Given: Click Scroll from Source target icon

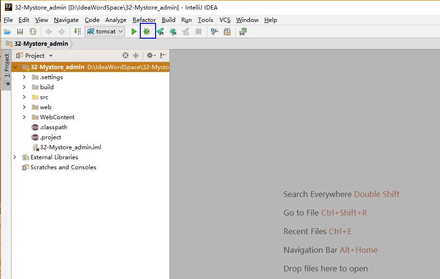Looking at the screenshot, I should tap(126, 55).
